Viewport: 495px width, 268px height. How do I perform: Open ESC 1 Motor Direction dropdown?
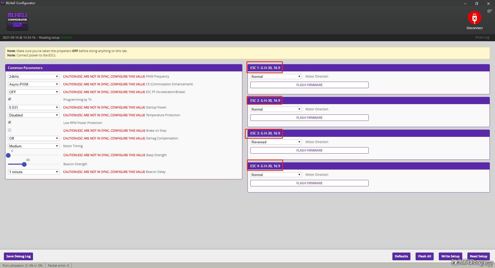click(x=276, y=77)
